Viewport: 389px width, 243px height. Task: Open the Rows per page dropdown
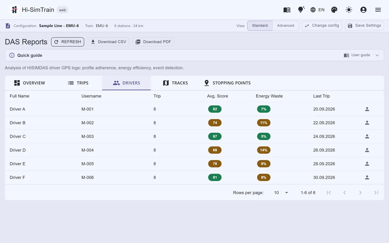tap(281, 193)
